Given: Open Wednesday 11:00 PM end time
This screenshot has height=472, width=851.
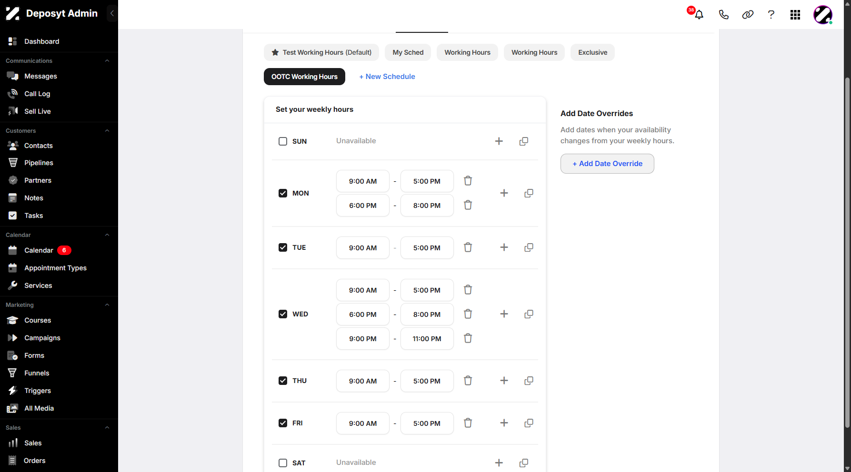Looking at the screenshot, I should [427, 339].
